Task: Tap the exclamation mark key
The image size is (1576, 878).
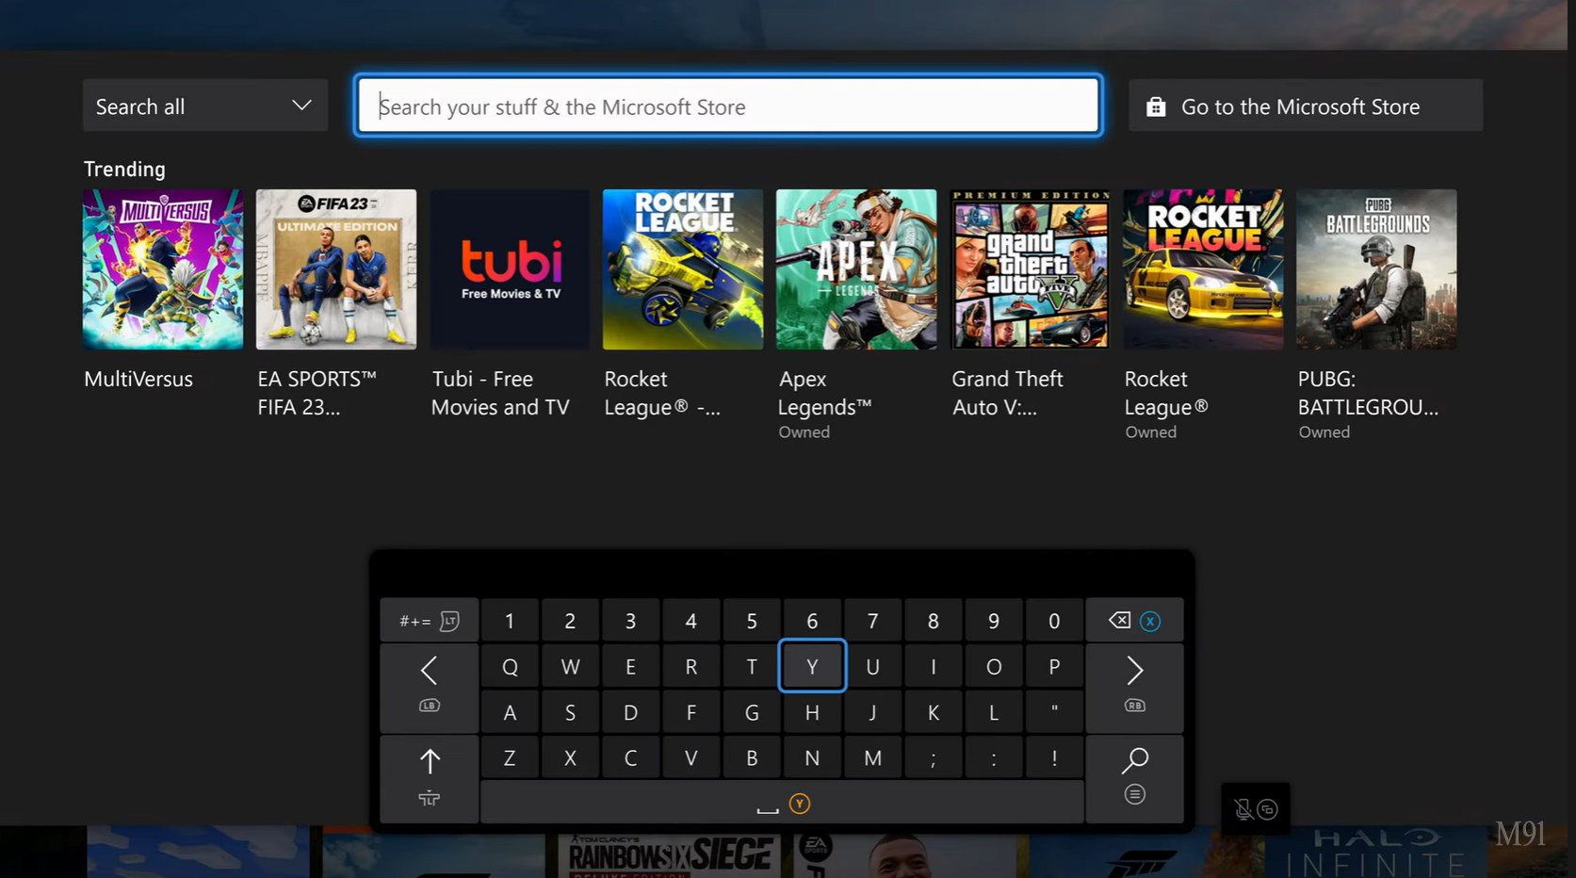Action: click(x=1054, y=757)
